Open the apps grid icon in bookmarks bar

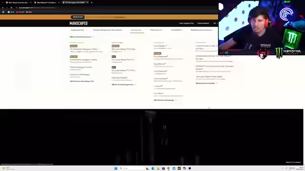(3, 12)
